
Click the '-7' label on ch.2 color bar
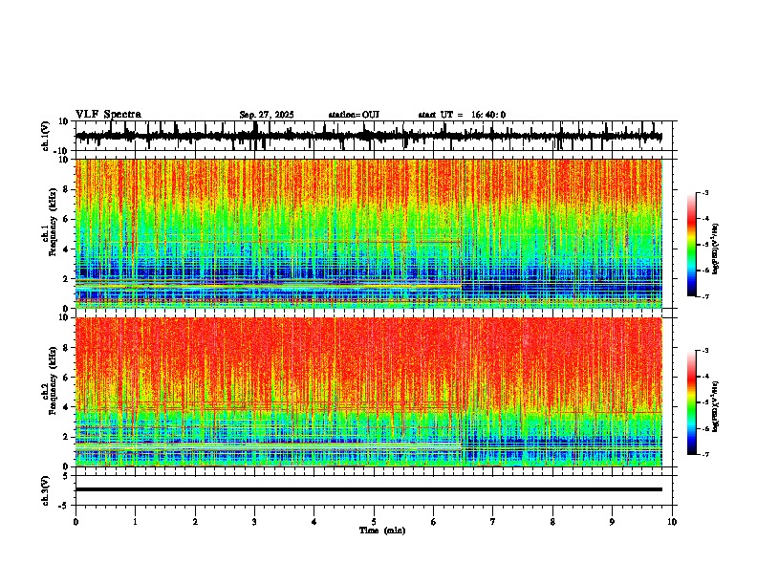[705, 454]
